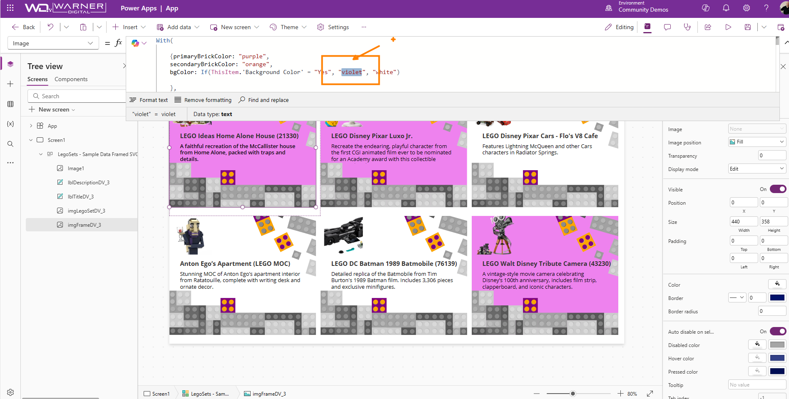Open the comments icon
Image resolution: width=789 pixels, height=399 pixels.
pyautogui.click(x=667, y=27)
